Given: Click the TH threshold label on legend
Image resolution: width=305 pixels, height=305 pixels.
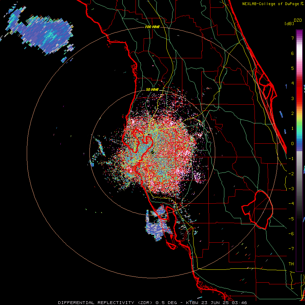Looking at the screenshot, I should point(291,264).
